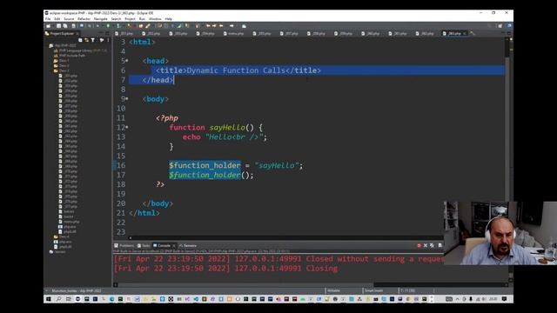The width and height of the screenshot is (557, 313).
Task: Click the Remove Launch X icon in console
Action: tap(426, 245)
